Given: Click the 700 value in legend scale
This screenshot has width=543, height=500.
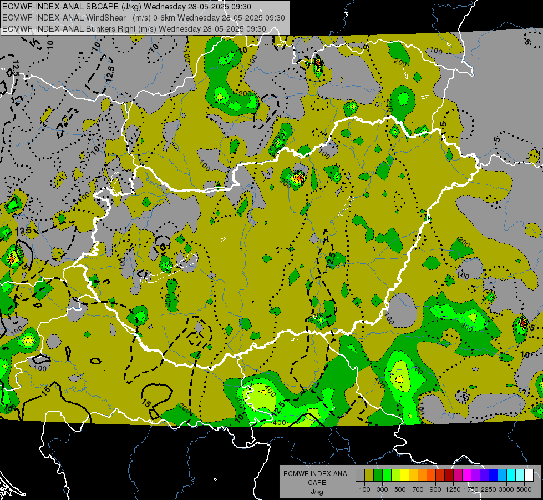Looking at the screenshot, I should 418,489.
